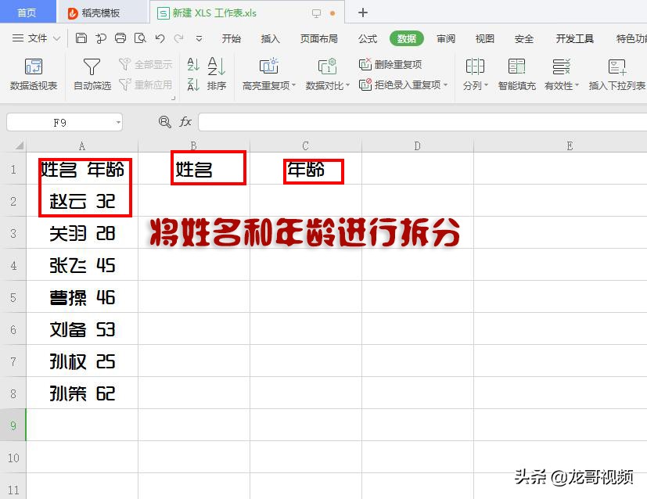647x499 pixels.
Task: Use 智能填充 smart fill
Action: pyautogui.click(x=516, y=74)
